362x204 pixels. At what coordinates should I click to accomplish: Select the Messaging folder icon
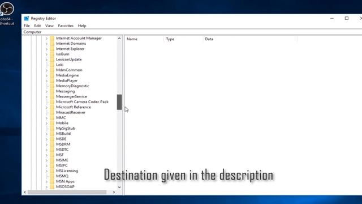pos(52,91)
